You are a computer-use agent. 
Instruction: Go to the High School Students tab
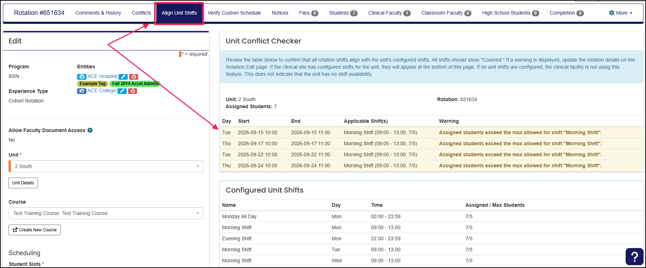click(x=510, y=13)
